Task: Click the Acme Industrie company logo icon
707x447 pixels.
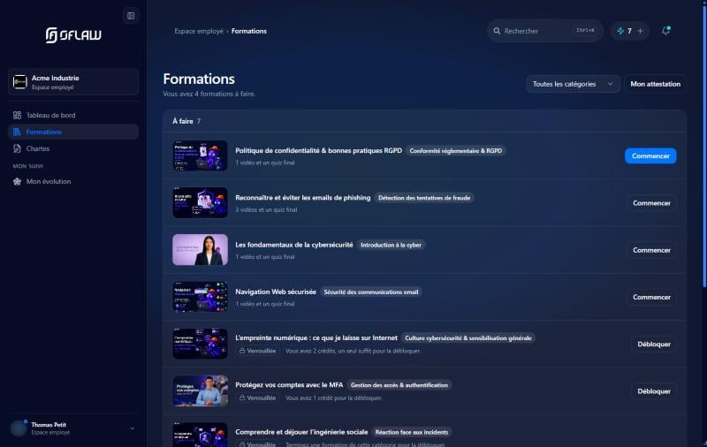Action: point(19,82)
